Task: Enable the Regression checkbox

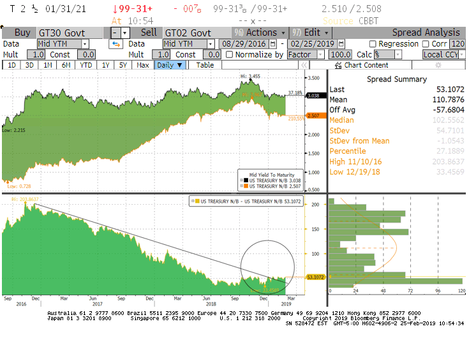Action: point(373,44)
